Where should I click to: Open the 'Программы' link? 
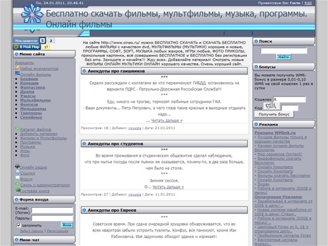[x=31, y=142]
